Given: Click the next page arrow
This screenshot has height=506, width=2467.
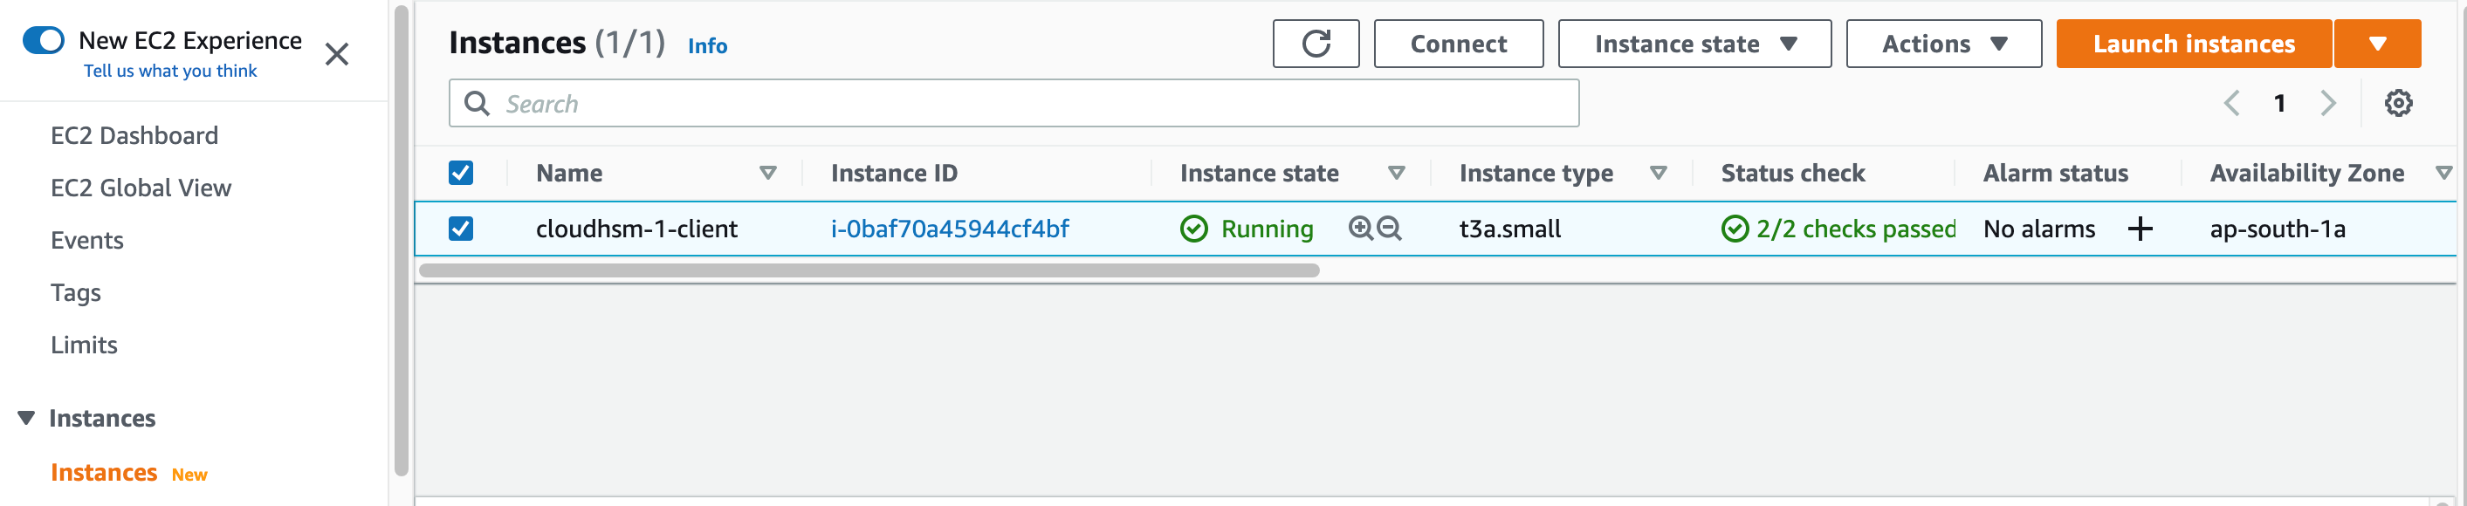Looking at the screenshot, I should tap(2327, 102).
